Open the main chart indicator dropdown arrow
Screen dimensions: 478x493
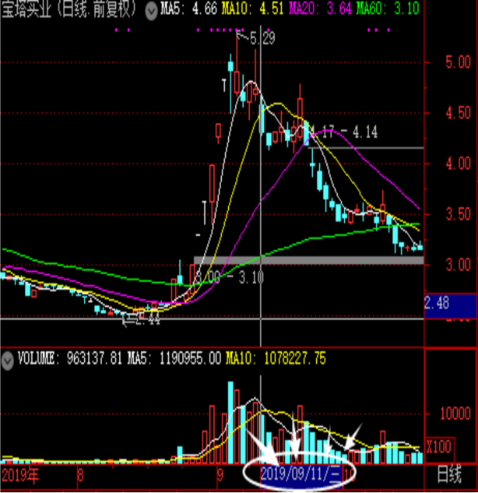point(151,11)
